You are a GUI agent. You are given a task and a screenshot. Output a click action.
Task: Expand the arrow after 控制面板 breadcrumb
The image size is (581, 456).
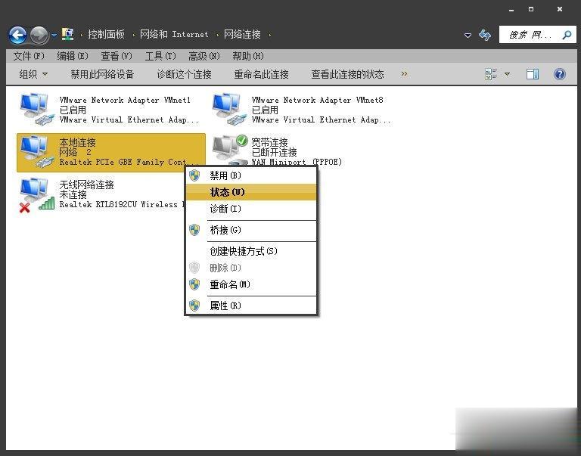(x=133, y=35)
